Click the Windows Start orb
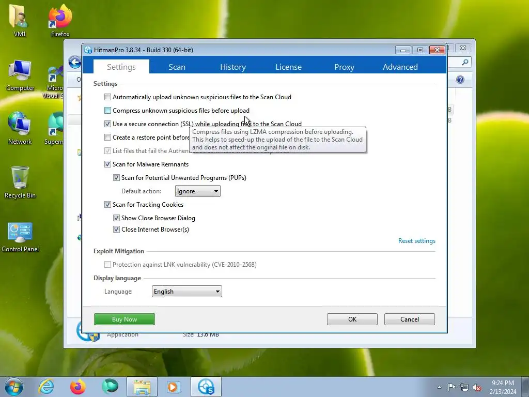Image resolution: width=529 pixels, height=397 pixels. [x=14, y=387]
